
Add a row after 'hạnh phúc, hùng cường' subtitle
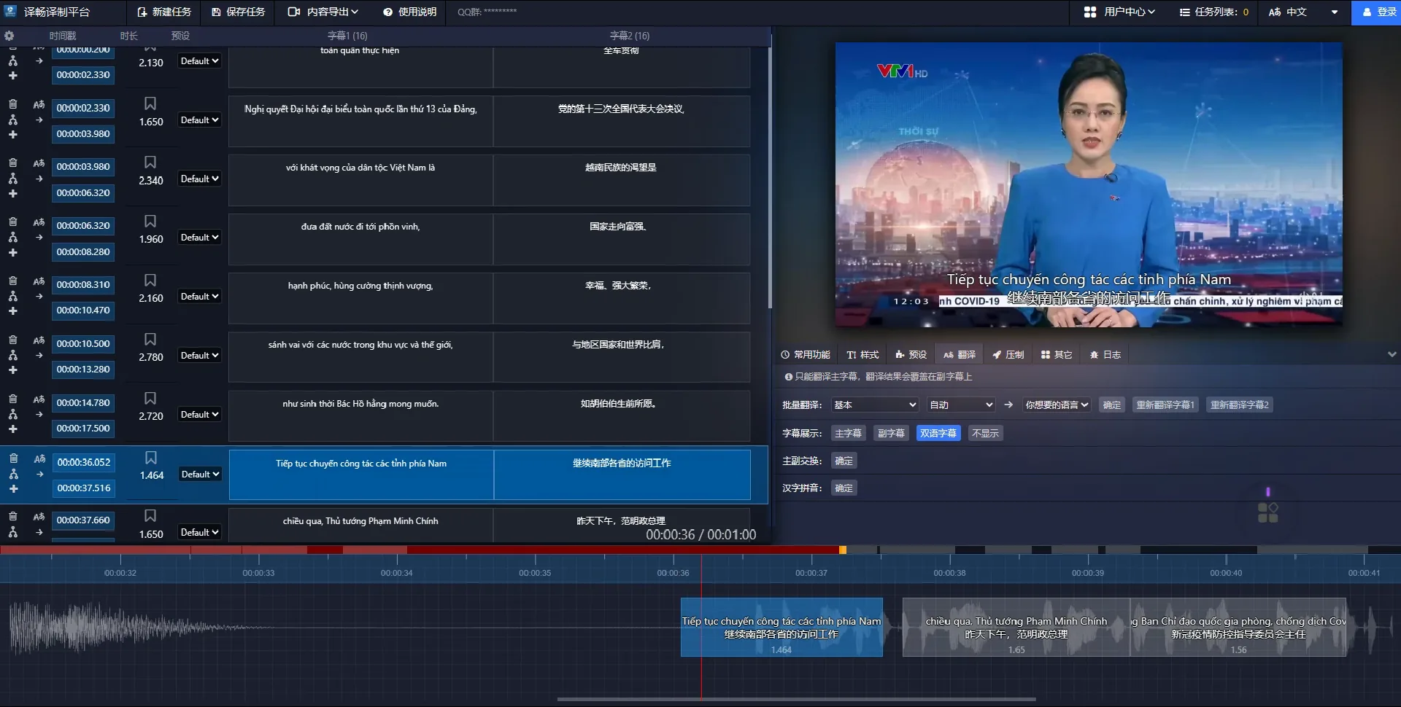[12, 311]
